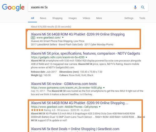Click the Colours: Rose Gold, Gold, Black text

(76, 75)
